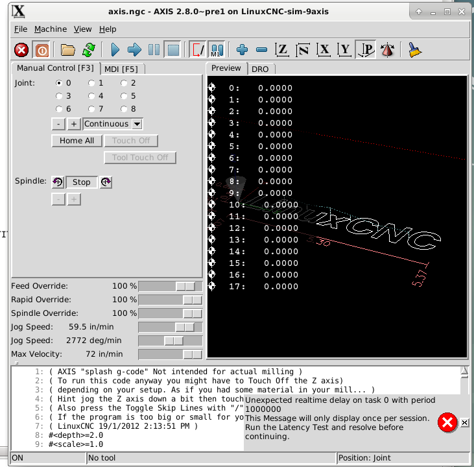474x467 pixels.
Task: Toggle rotate mode with cone icon
Action: point(387,50)
